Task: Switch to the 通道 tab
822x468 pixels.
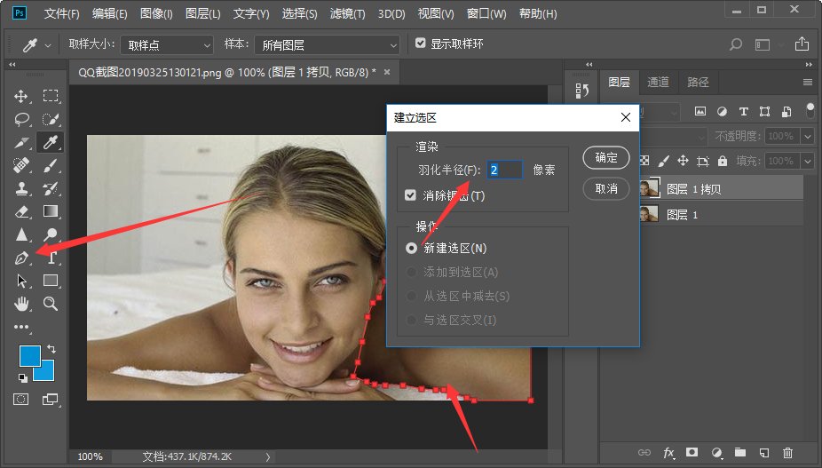Action: 658,82
